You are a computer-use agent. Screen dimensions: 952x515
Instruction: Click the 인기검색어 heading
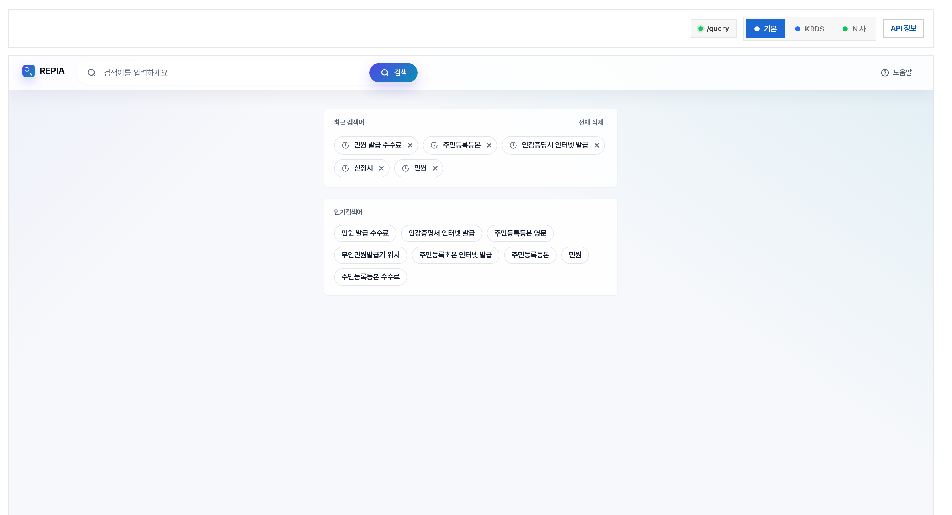pos(348,212)
